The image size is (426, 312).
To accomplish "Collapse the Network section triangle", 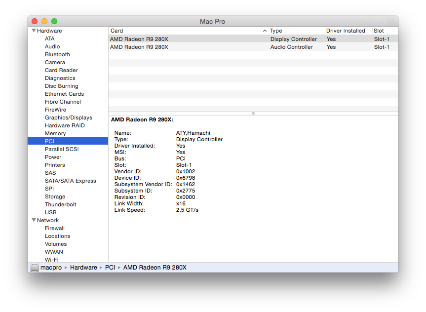I will 34,220.
